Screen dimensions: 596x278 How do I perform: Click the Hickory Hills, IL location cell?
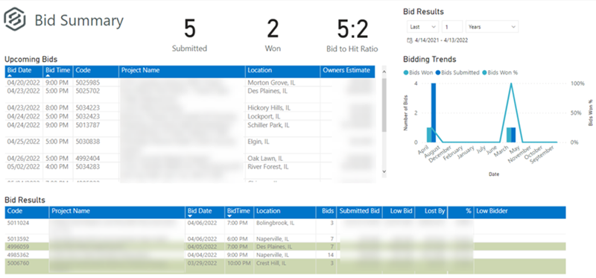[x=269, y=108]
